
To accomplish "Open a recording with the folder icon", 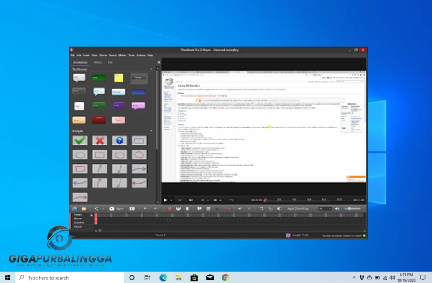I will click(84, 209).
